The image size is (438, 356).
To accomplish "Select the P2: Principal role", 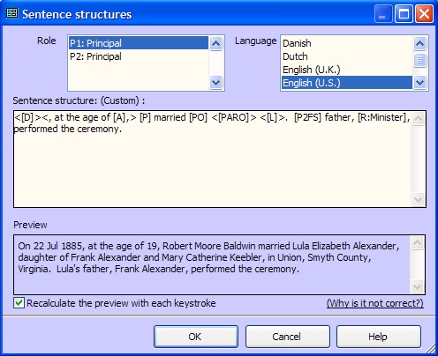I will [139, 56].
